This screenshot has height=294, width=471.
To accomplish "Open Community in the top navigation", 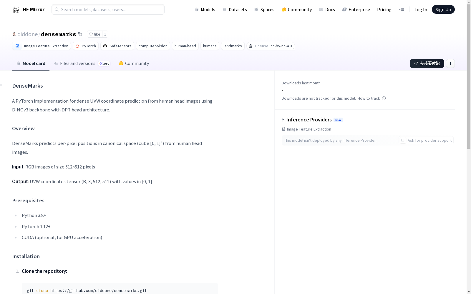I will coord(296,9).
